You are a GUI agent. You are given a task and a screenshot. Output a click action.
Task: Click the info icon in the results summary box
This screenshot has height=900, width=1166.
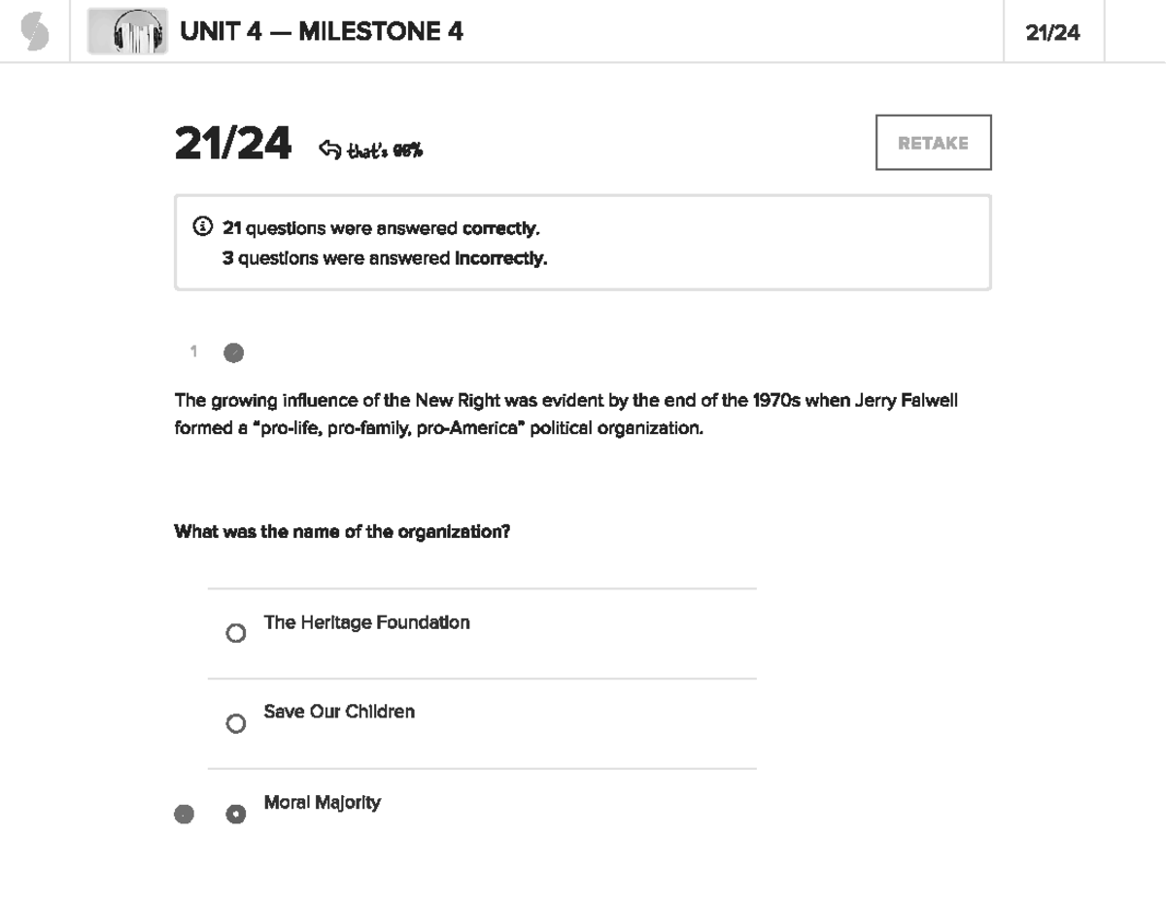[202, 225]
